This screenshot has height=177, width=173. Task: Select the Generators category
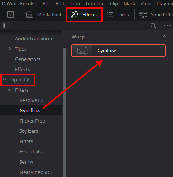pyautogui.click(x=27, y=59)
